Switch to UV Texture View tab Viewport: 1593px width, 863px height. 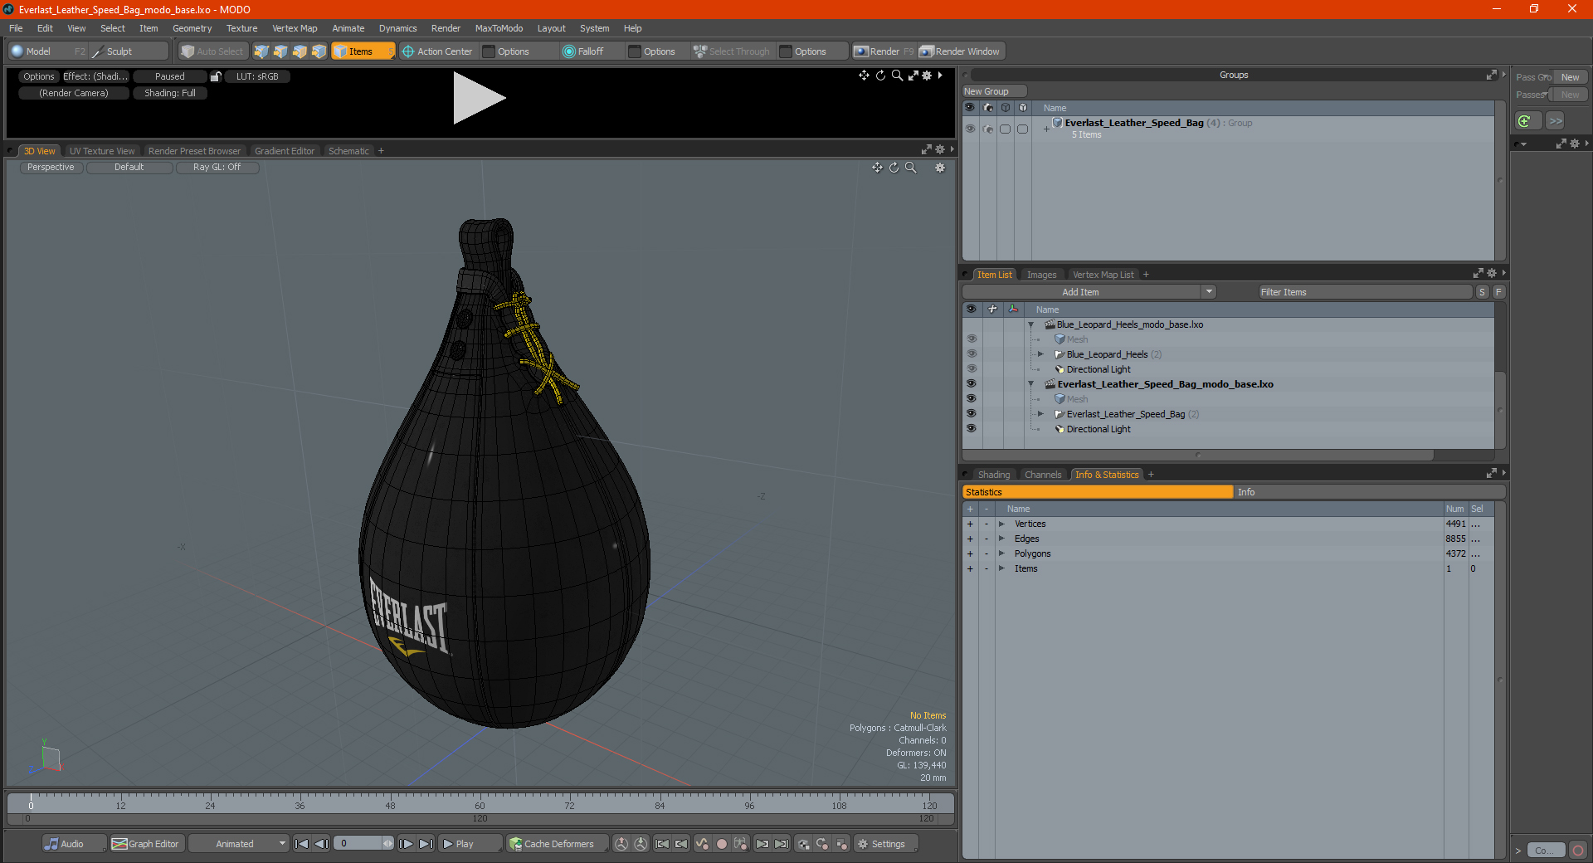(102, 151)
